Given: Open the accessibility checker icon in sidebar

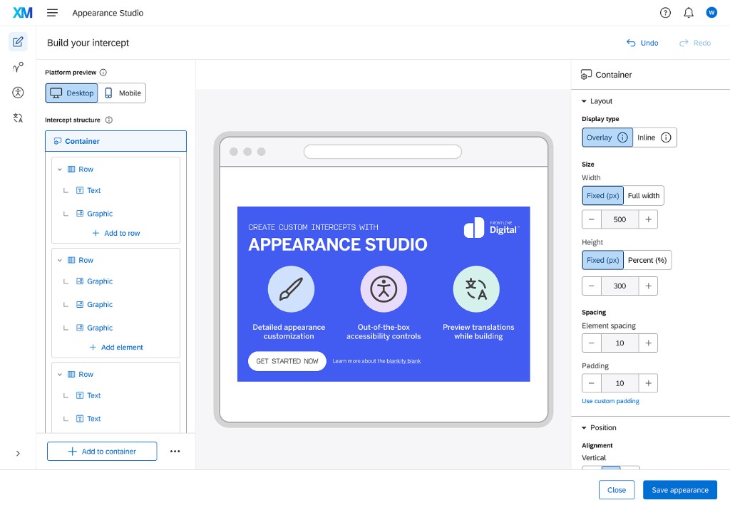Looking at the screenshot, I should (18, 93).
